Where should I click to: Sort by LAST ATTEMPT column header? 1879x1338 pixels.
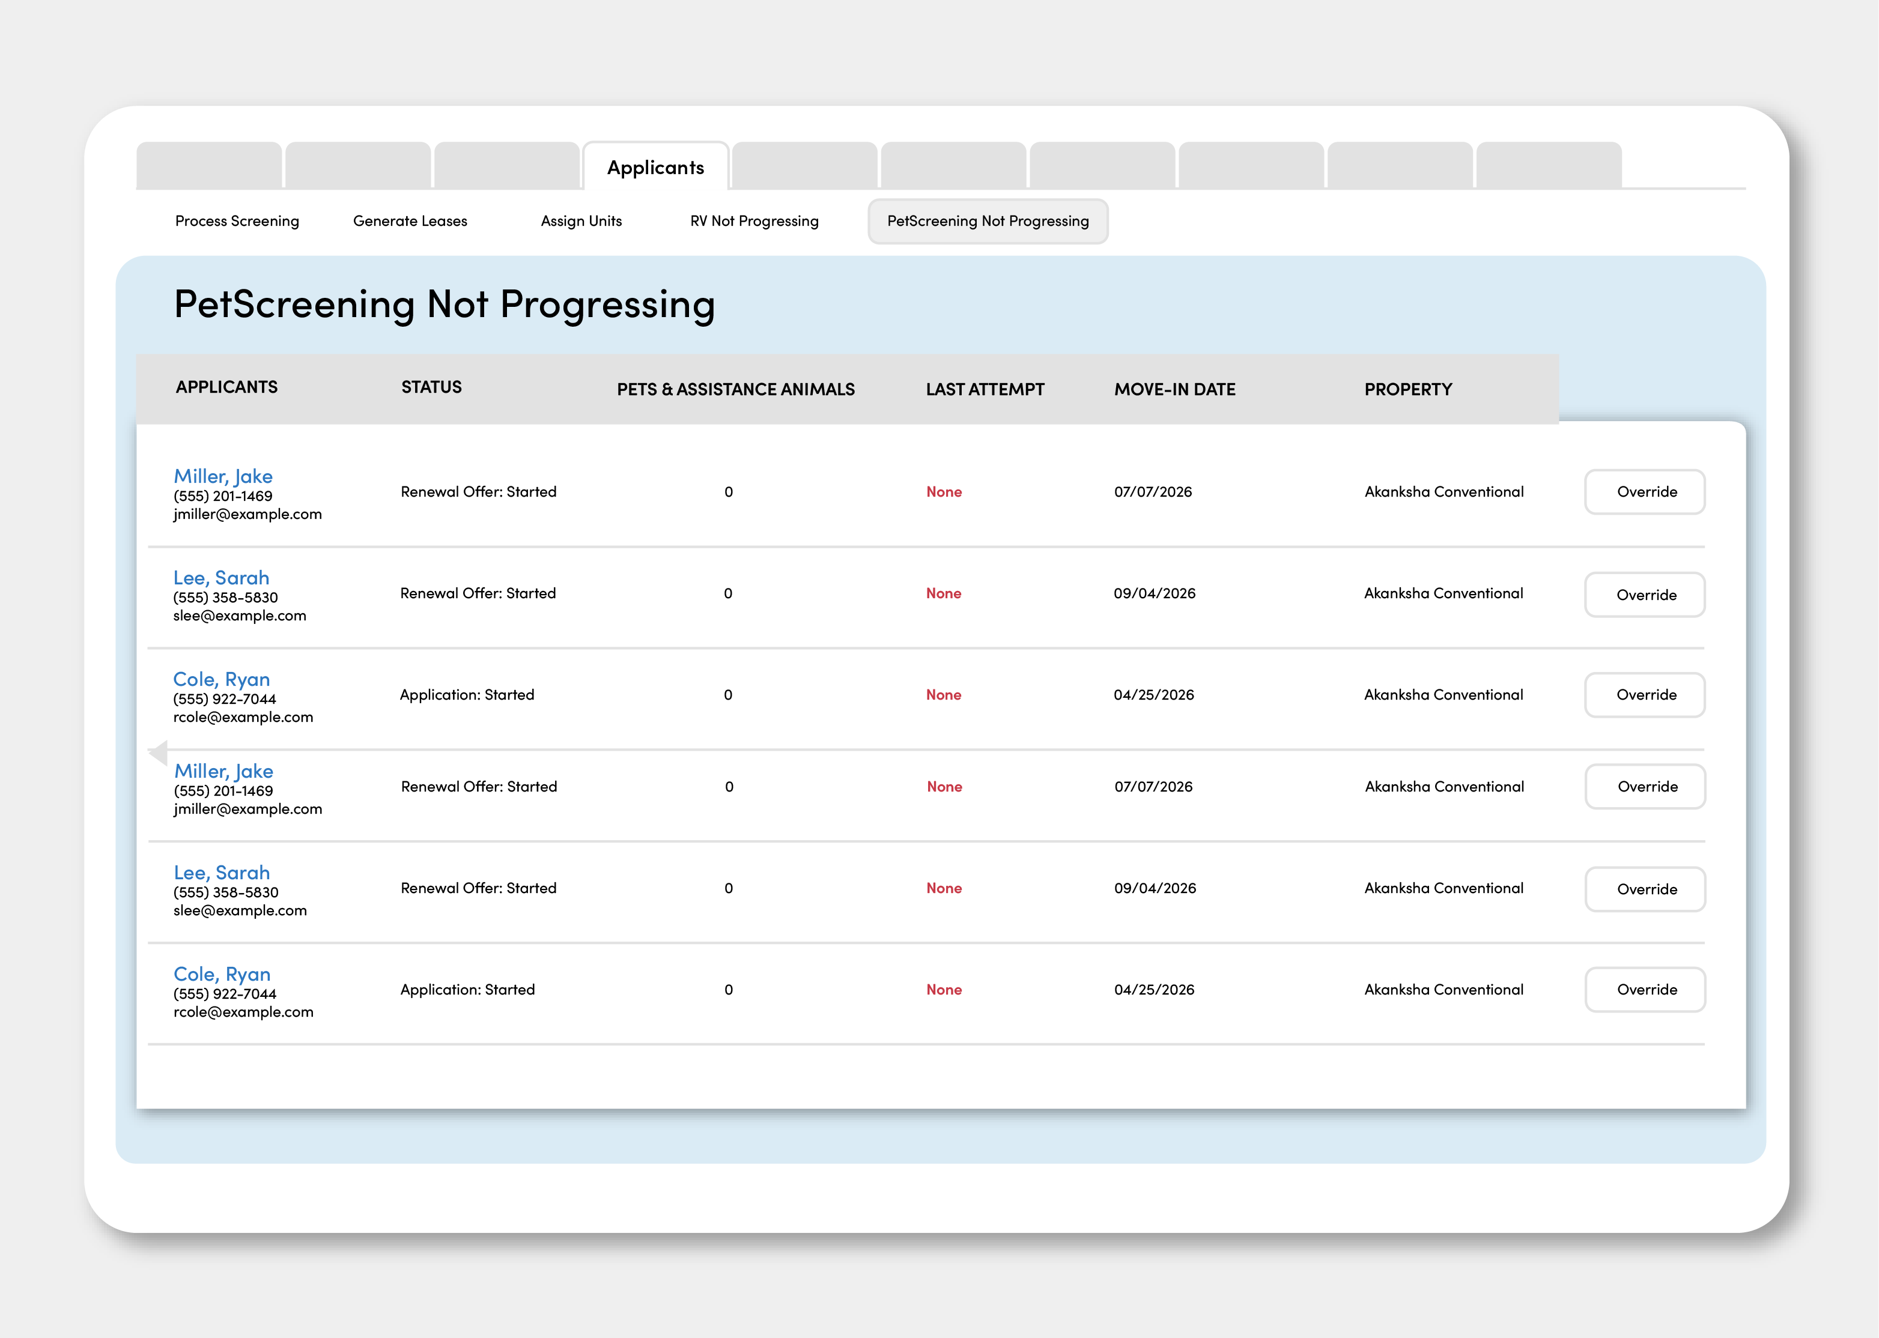click(984, 389)
